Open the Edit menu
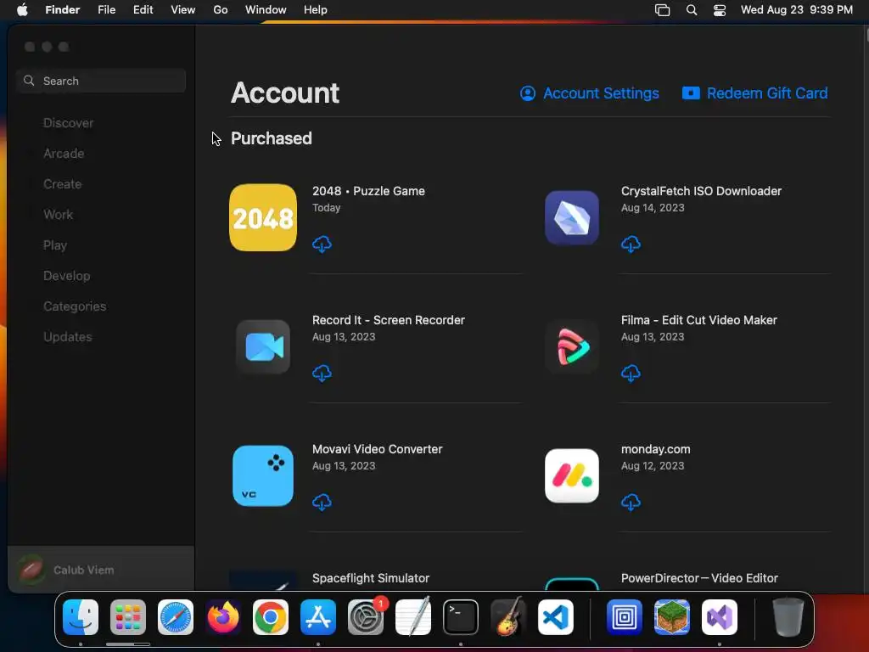 point(143,9)
